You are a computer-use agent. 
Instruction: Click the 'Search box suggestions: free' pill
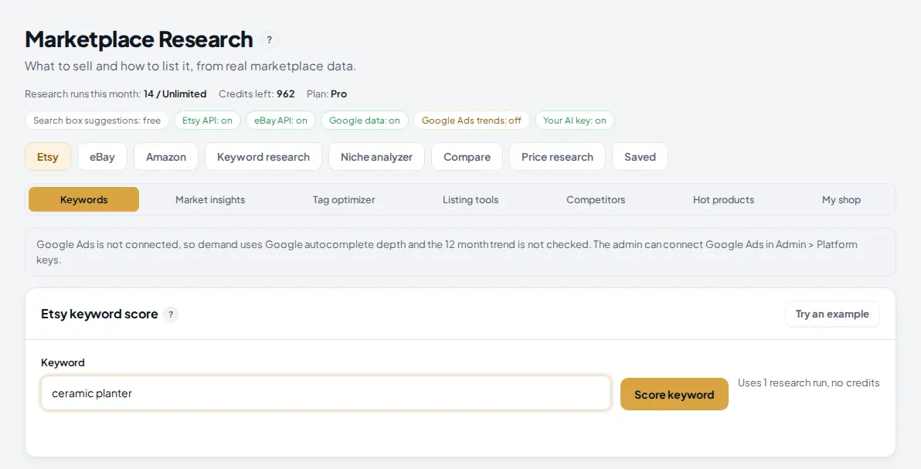[97, 121]
